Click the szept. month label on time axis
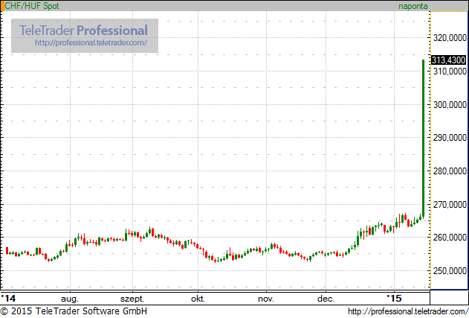Image resolution: width=469 pixels, height=318 pixels. (132, 299)
